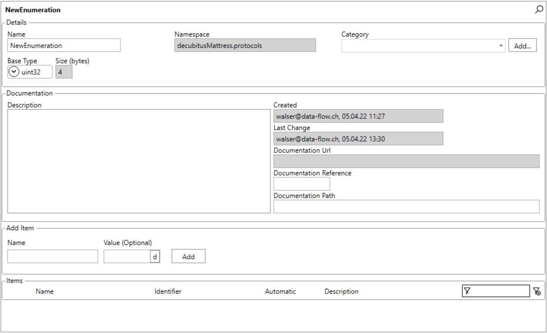Image resolution: width=547 pixels, height=333 pixels.
Task: Sort Items by the Identifier column header
Action: pos(168,291)
